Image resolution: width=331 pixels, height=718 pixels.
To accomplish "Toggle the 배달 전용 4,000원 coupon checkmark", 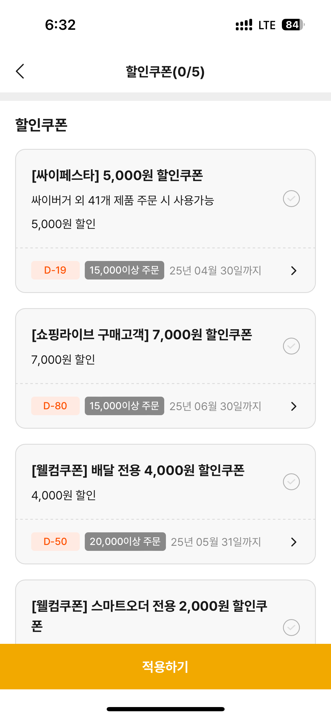I will 291,481.
